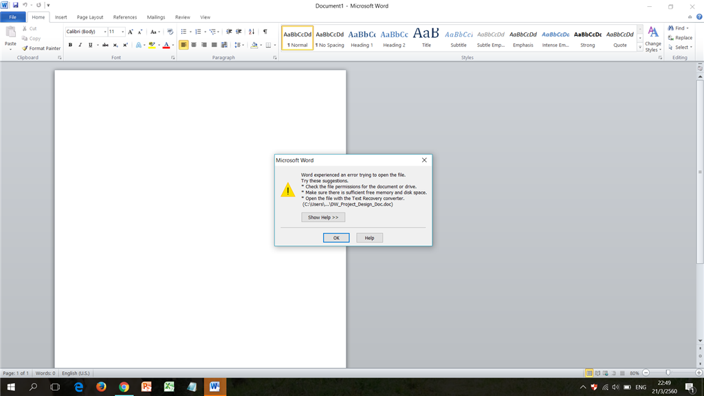Screen dimensions: 704x396
Task: Click the Save icon in Quick Access
Action: (x=15, y=5)
